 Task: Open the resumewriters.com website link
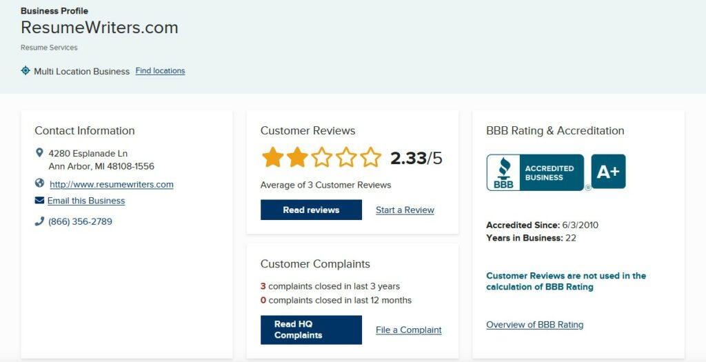pyautogui.click(x=111, y=184)
